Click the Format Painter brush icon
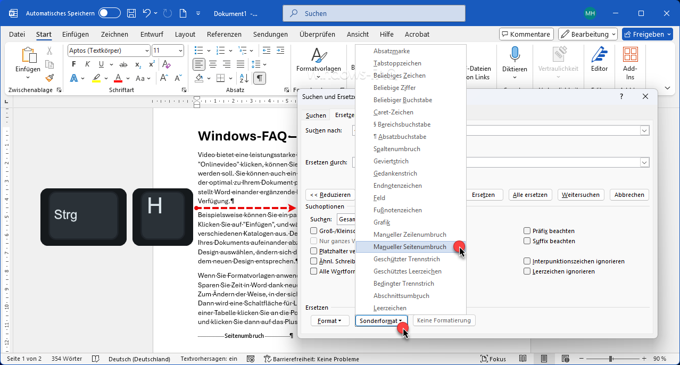The image size is (680, 365). point(49,78)
